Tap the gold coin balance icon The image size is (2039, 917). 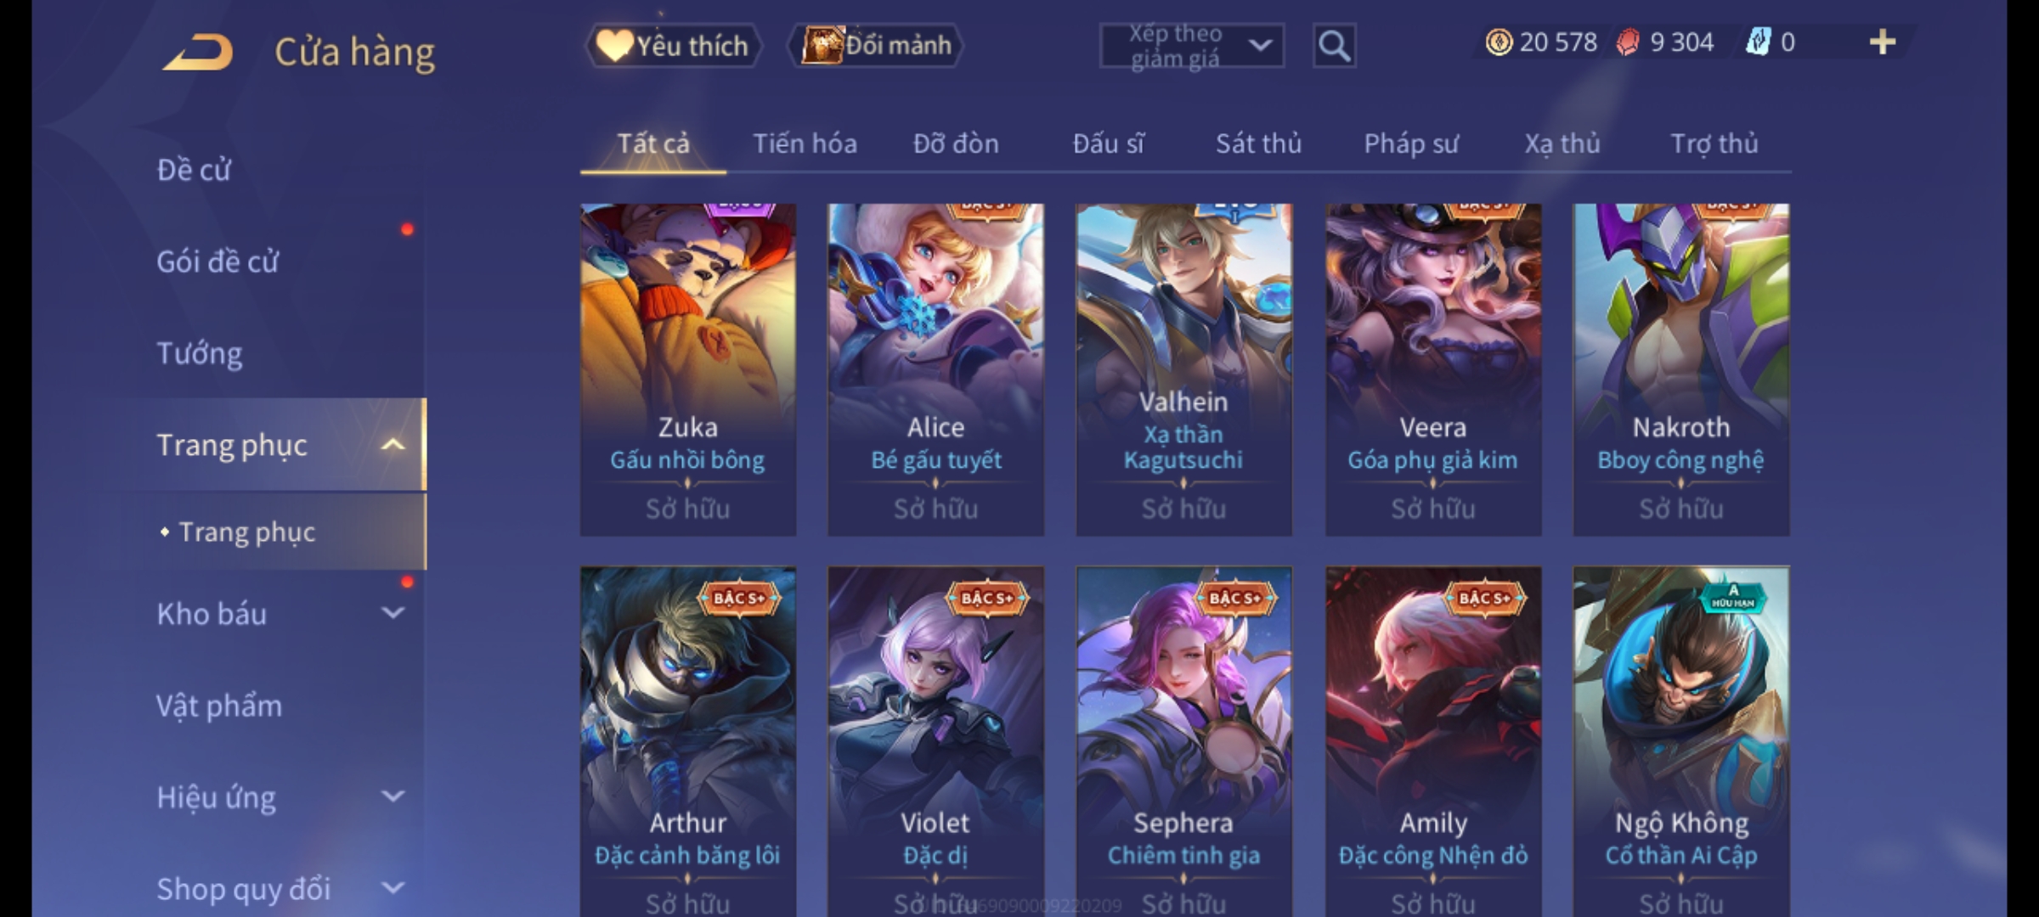coord(1499,42)
